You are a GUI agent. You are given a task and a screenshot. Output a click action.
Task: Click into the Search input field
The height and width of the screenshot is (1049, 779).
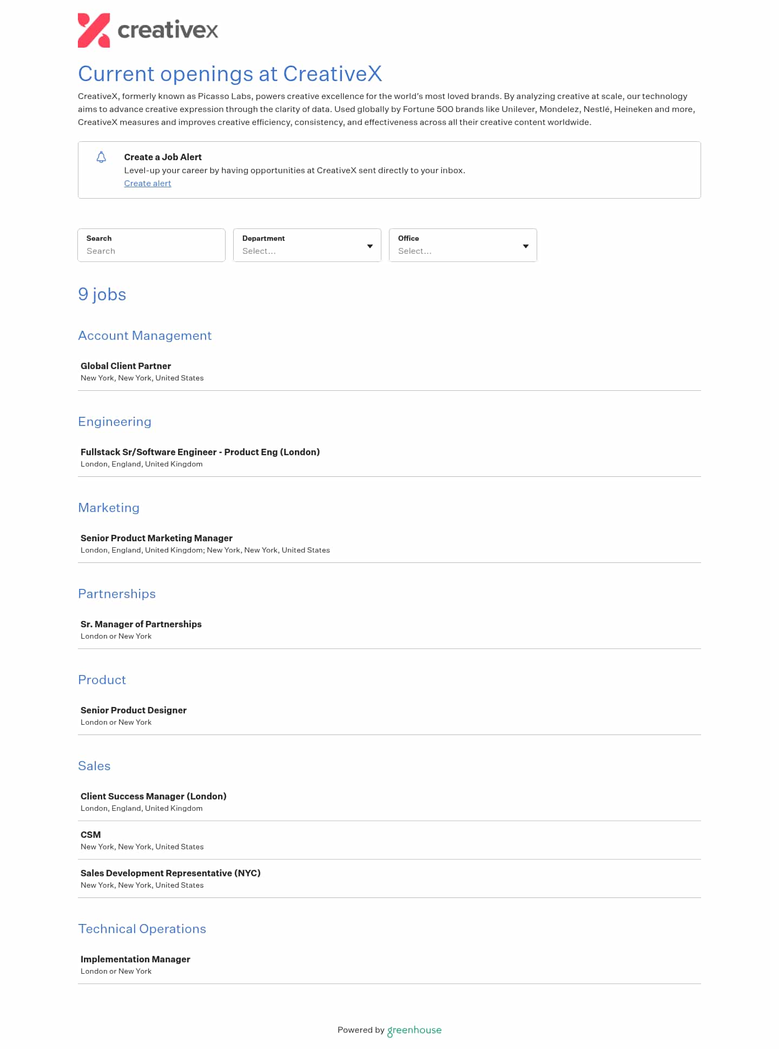(151, 251)
